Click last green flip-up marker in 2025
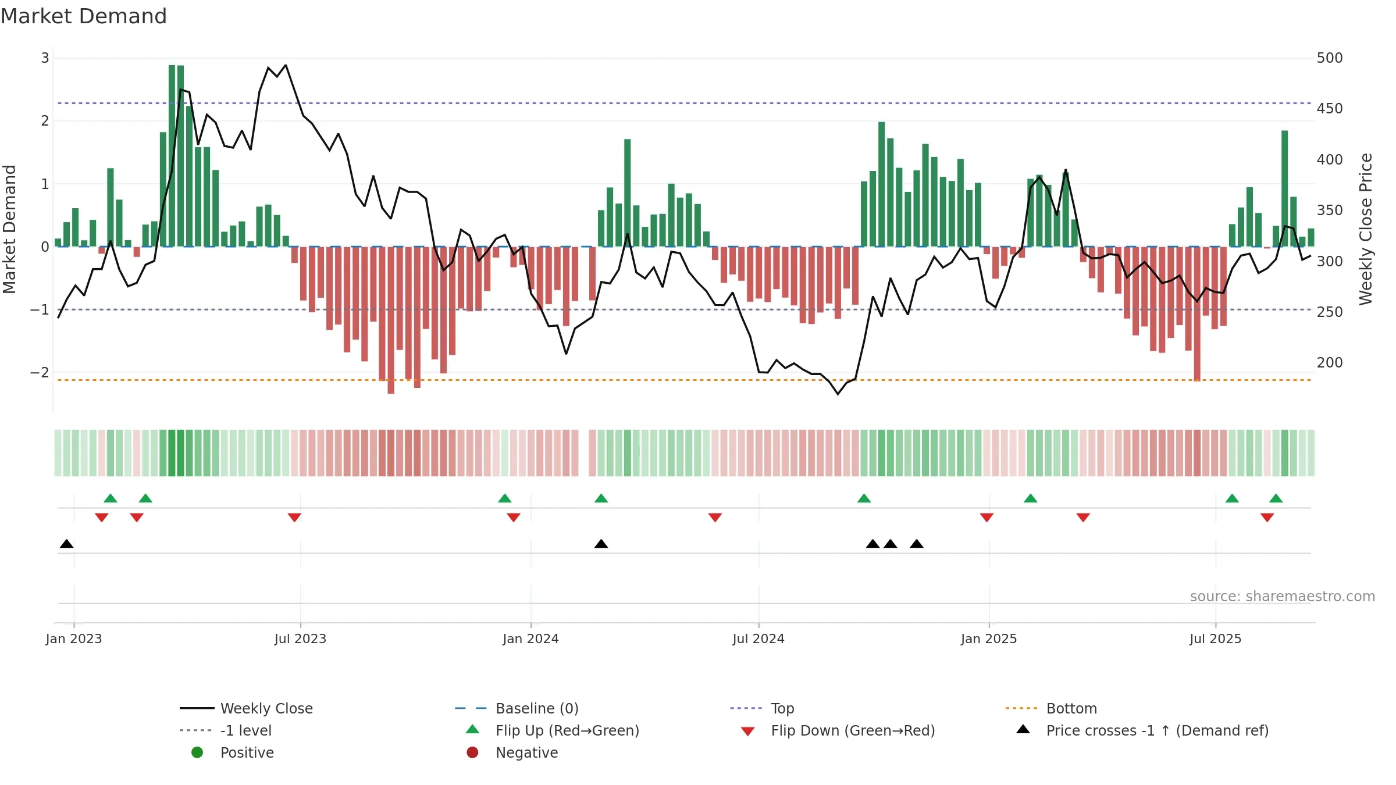The image size is (1396, 785). [1276, 498]
